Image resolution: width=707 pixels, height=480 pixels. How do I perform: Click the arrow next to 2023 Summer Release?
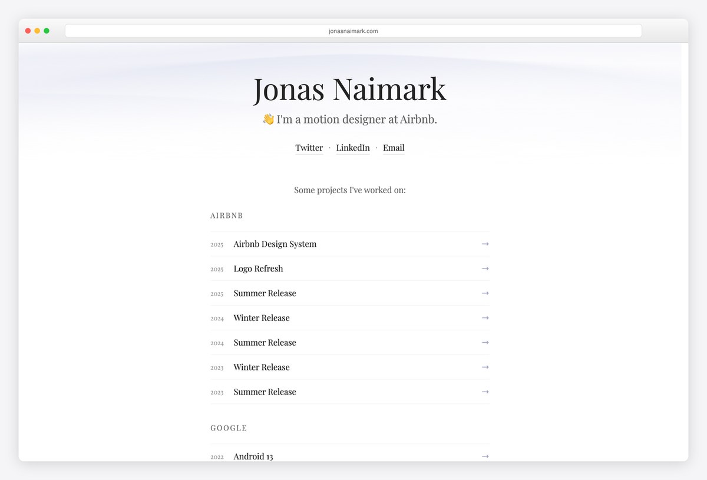coord(485,392)
